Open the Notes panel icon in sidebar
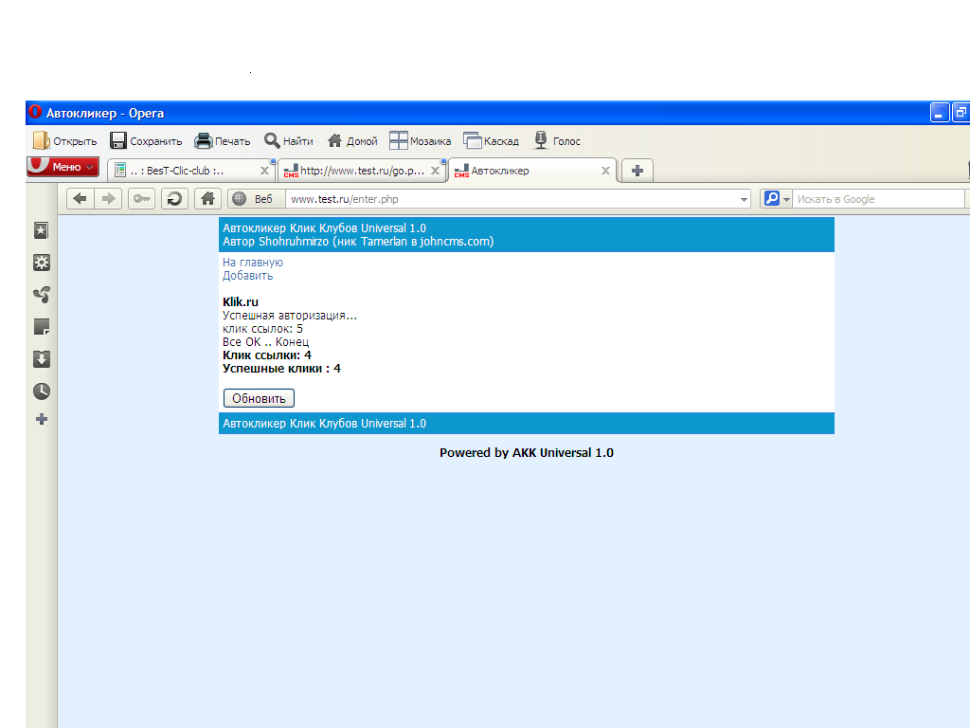970x728 pixels. point(42,327)
